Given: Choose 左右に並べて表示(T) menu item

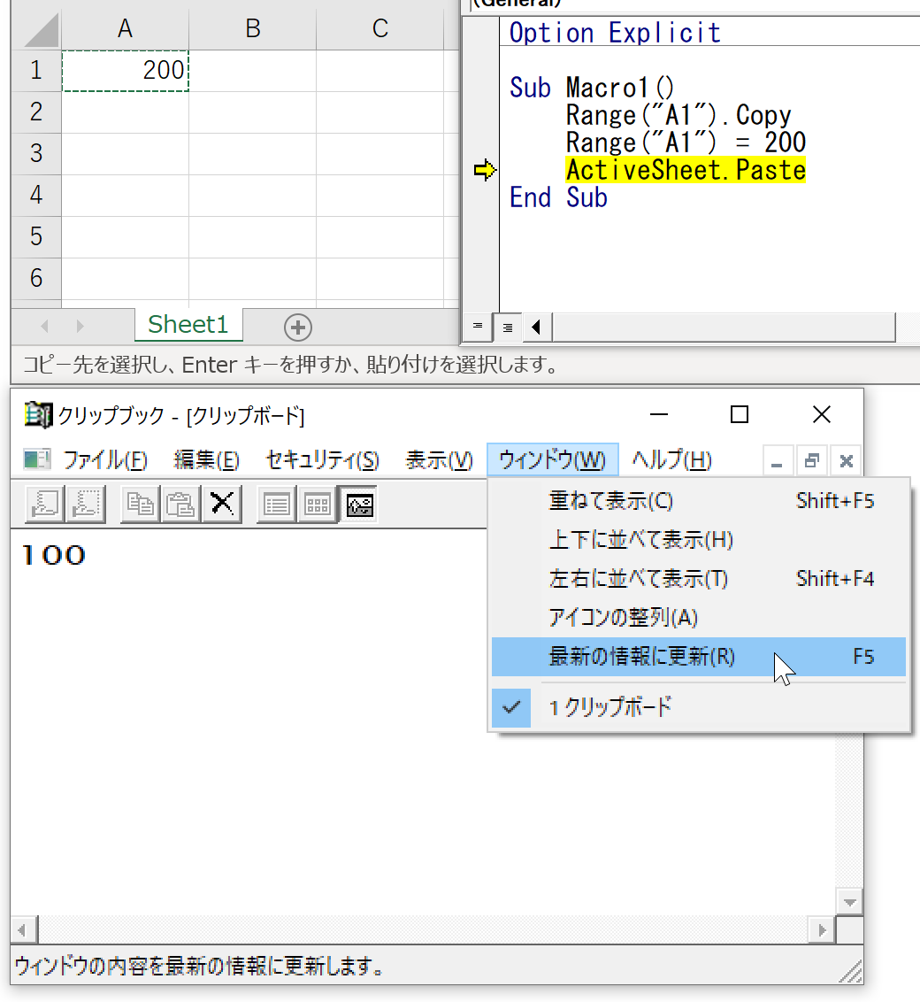Looking at the screenshot, I should [x=699, y=579].
